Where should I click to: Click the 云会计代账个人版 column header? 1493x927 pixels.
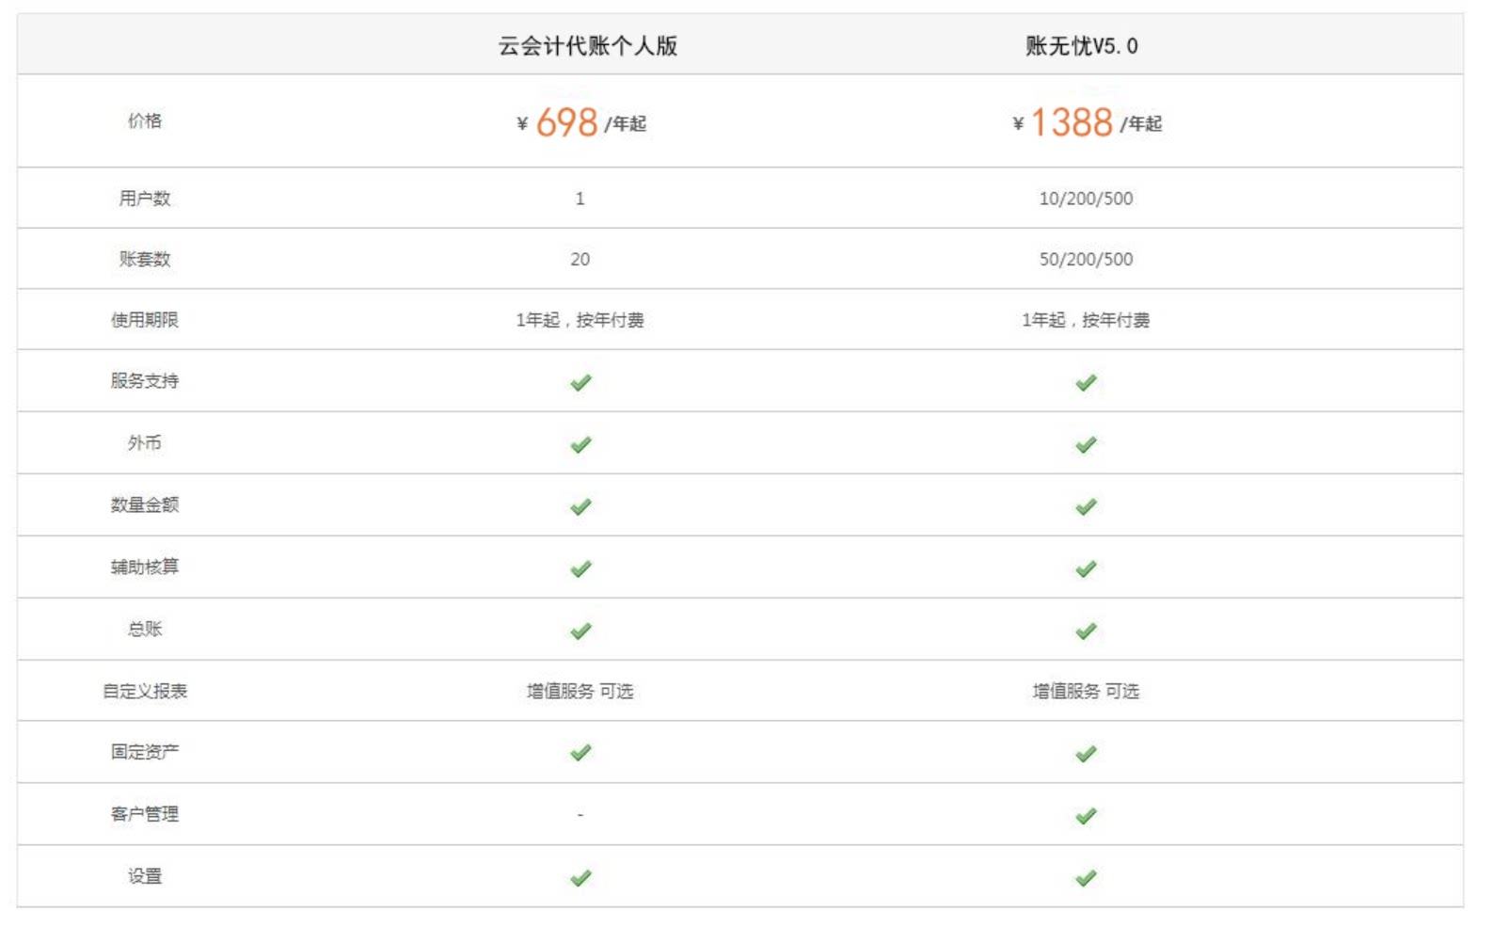(x=588, y=46)
